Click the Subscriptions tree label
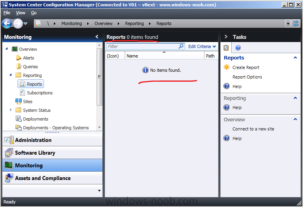The height and width of the screenshot is (207, 303). click(x=40, y=93)
